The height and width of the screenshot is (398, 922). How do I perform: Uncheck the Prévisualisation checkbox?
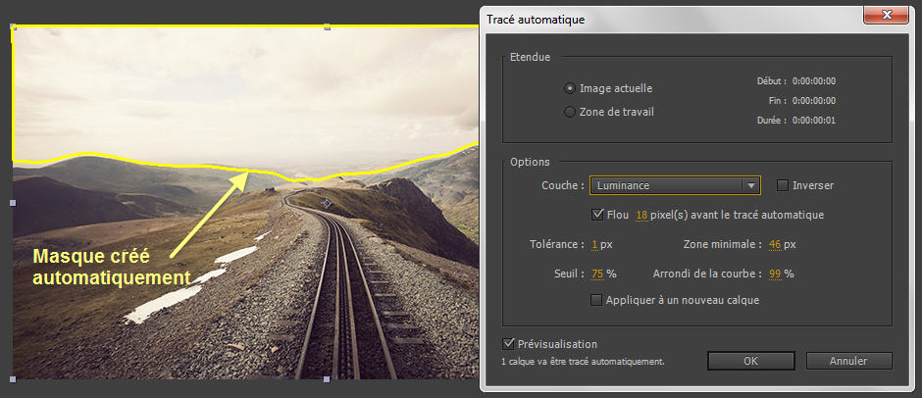[x=508, y=343]
